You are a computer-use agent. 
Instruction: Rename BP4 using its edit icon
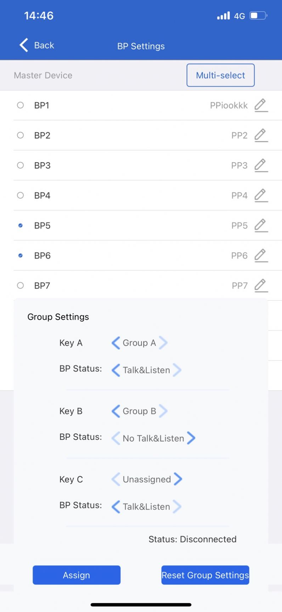(261, 195)
